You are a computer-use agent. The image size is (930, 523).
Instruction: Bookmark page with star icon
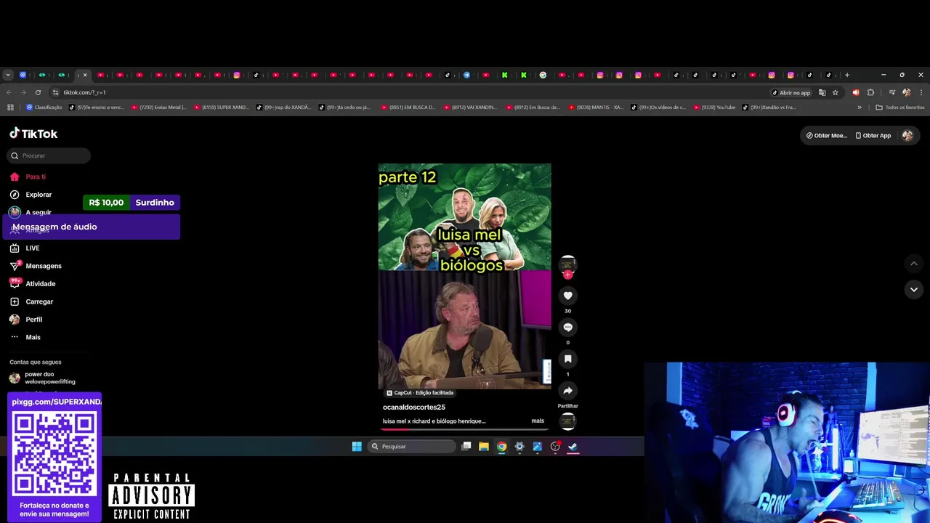836,92
